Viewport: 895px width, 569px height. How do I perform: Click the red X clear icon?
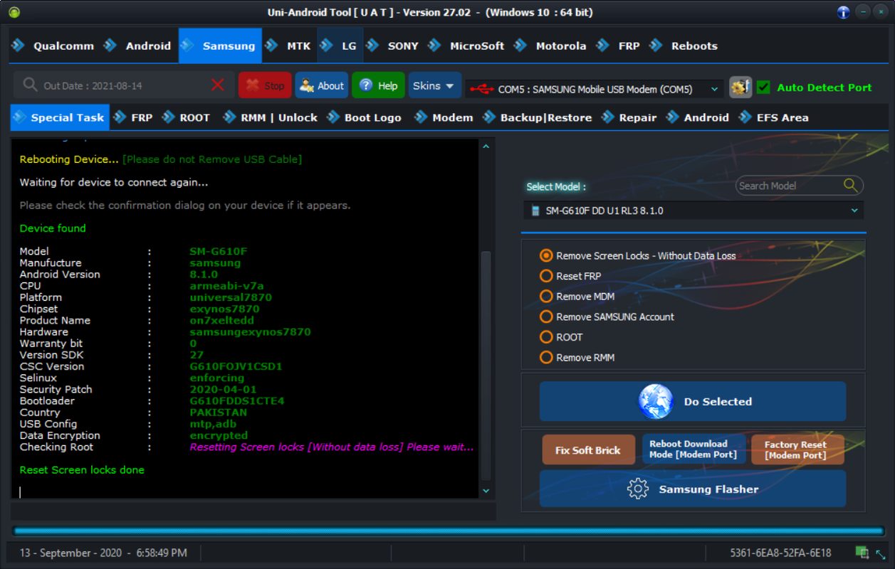pos(218,85)
